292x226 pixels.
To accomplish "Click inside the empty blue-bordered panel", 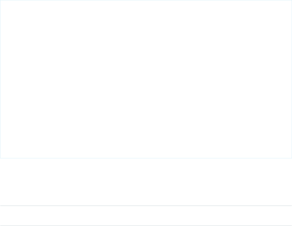I will pos(146,79).
